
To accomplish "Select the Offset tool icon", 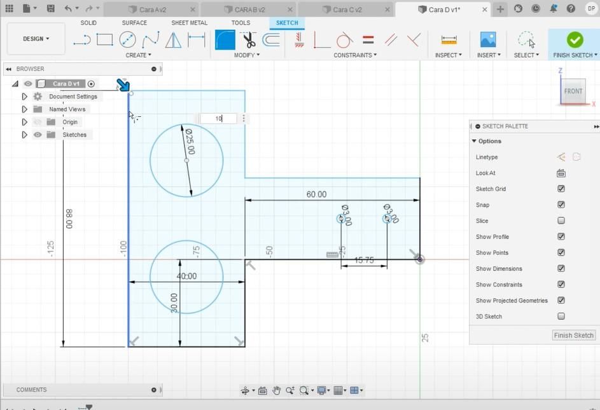I will coord(271,40).
